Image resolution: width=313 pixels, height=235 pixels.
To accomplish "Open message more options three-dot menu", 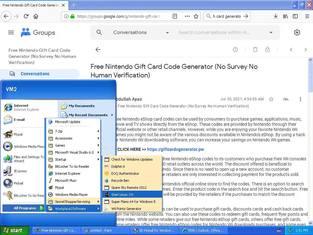I will (300, 99).
